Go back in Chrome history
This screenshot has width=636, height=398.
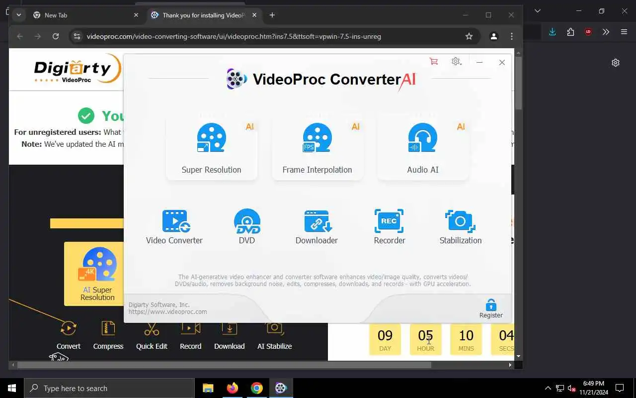[20, 36]
